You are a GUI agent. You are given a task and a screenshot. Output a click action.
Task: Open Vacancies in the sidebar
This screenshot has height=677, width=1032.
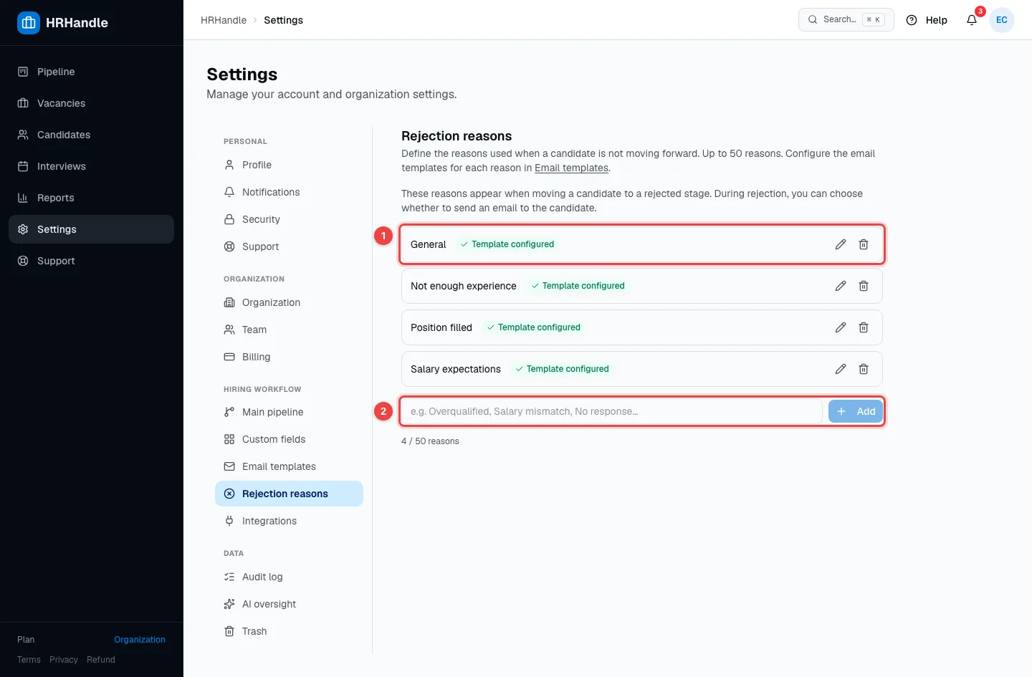(x=91, y=103)
